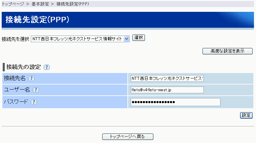
Task: Return via トップページへ戻る button
Action: (128, 137)
